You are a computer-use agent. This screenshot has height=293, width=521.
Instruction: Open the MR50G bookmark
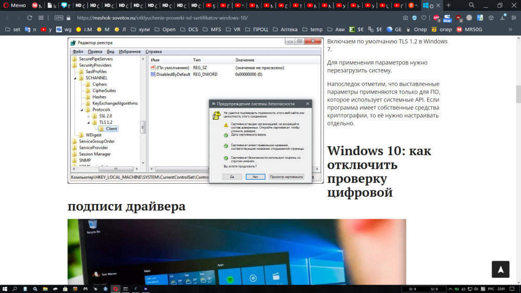(469, 30)
